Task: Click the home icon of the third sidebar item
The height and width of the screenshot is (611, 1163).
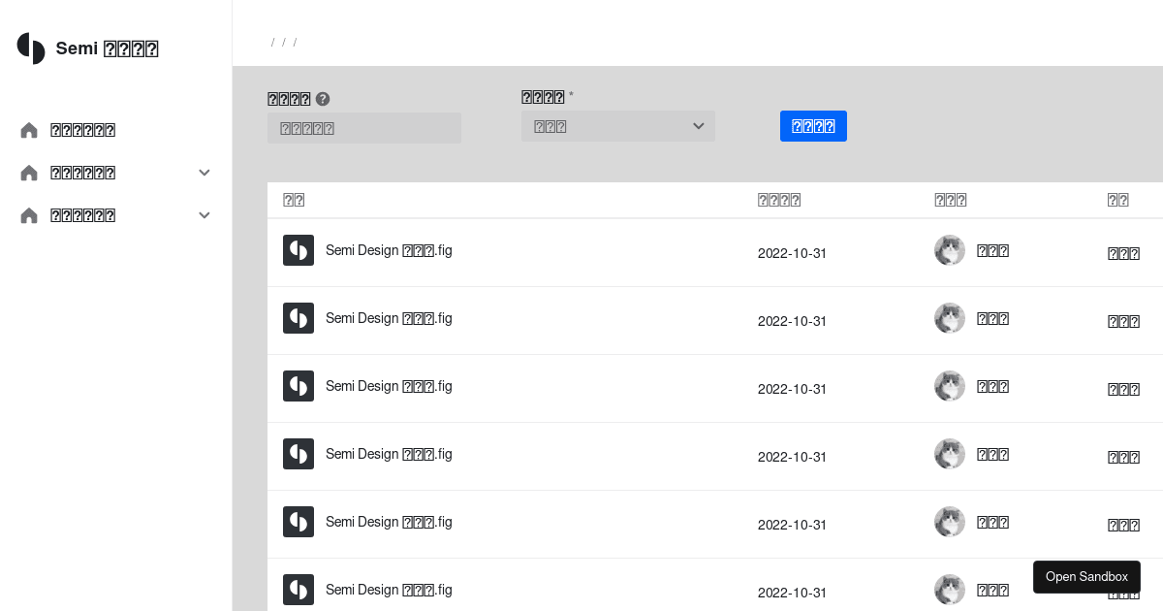Action: [29, 215]
